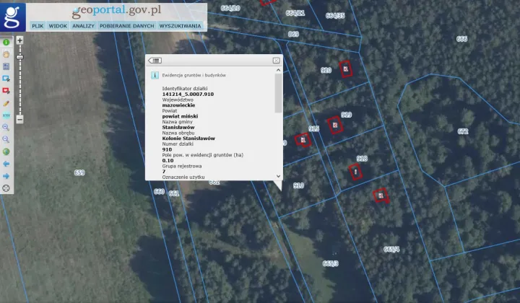Open the WYSZUKIWANIA menu
This screenshot has height=303, width=520.
(180, 26)
